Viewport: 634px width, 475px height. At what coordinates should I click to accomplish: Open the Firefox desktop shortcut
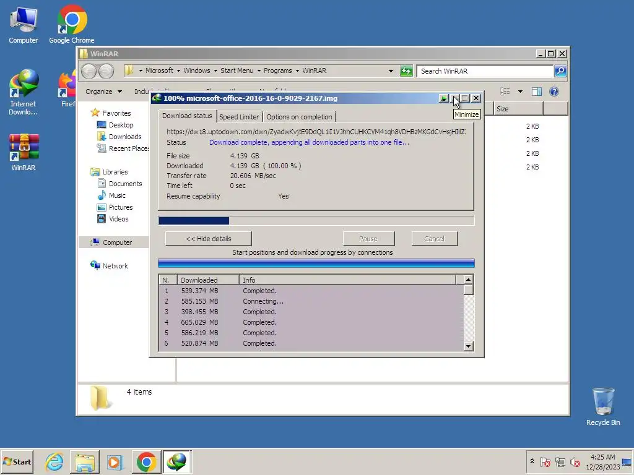67,89
